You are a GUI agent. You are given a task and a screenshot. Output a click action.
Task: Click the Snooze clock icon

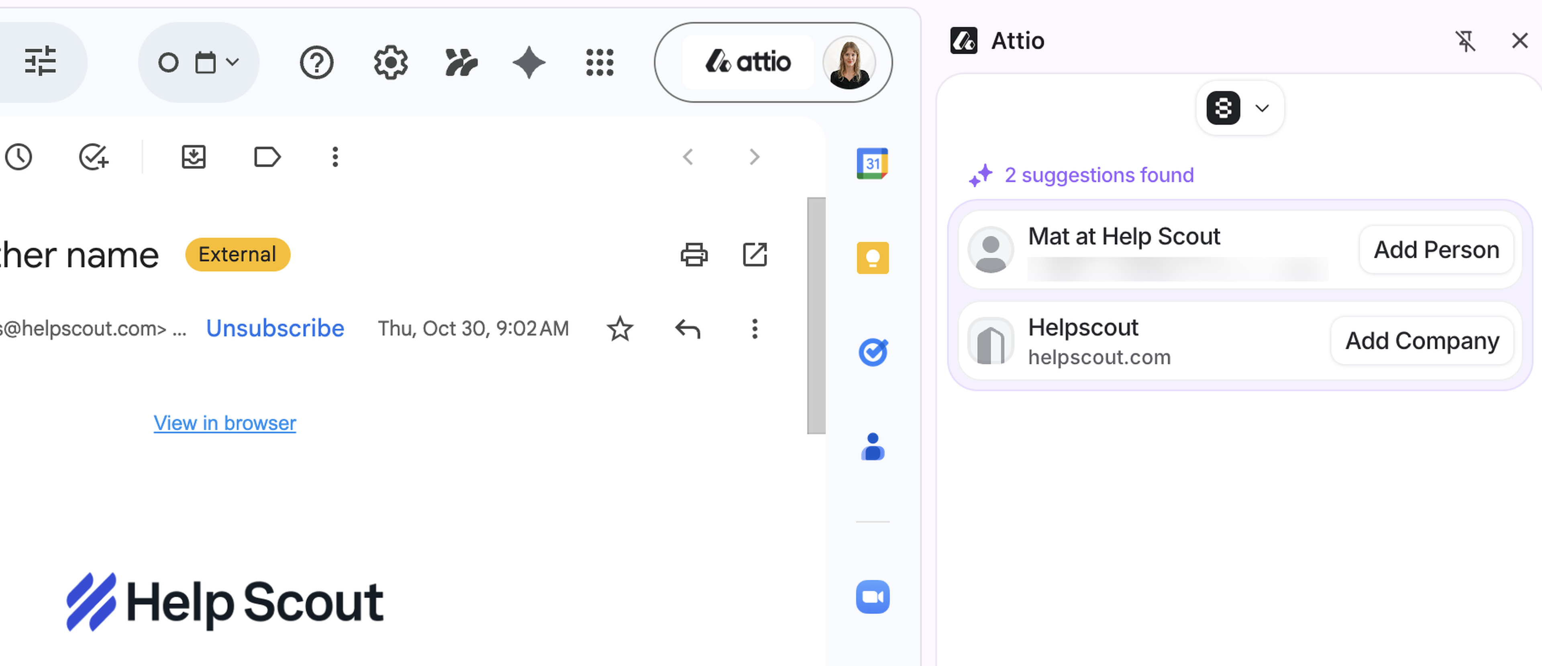tap(18, 157)
